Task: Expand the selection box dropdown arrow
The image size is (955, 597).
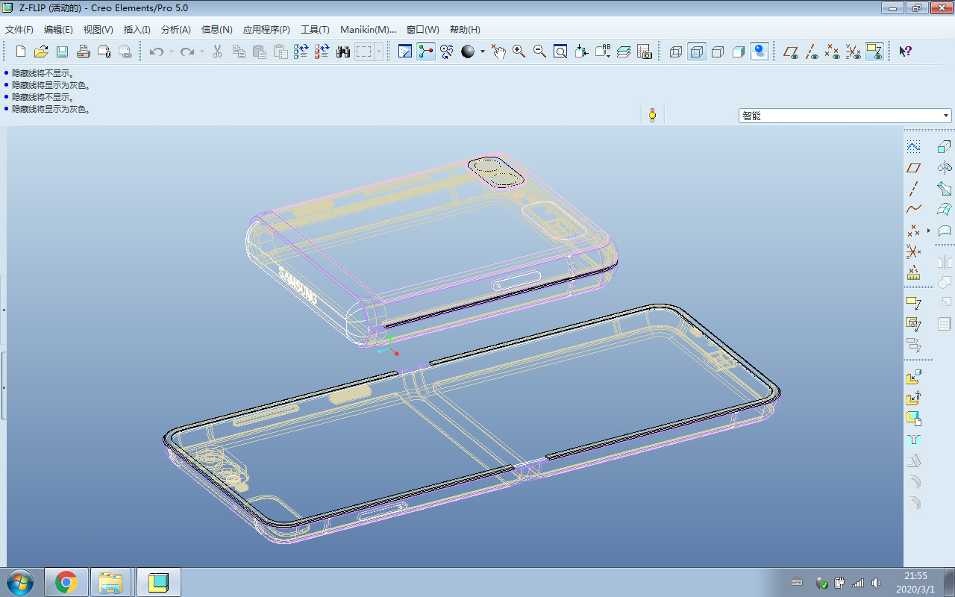Action: tap(379, 51)
